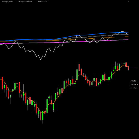Viewport: 139px width, 139px height.
Task: Click the 'Weekly Charts' title text
Action: point(8,2)
